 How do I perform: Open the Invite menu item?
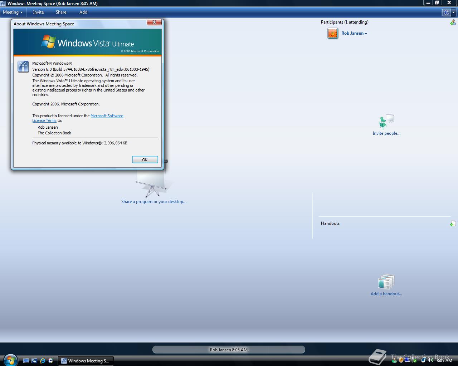38,12
